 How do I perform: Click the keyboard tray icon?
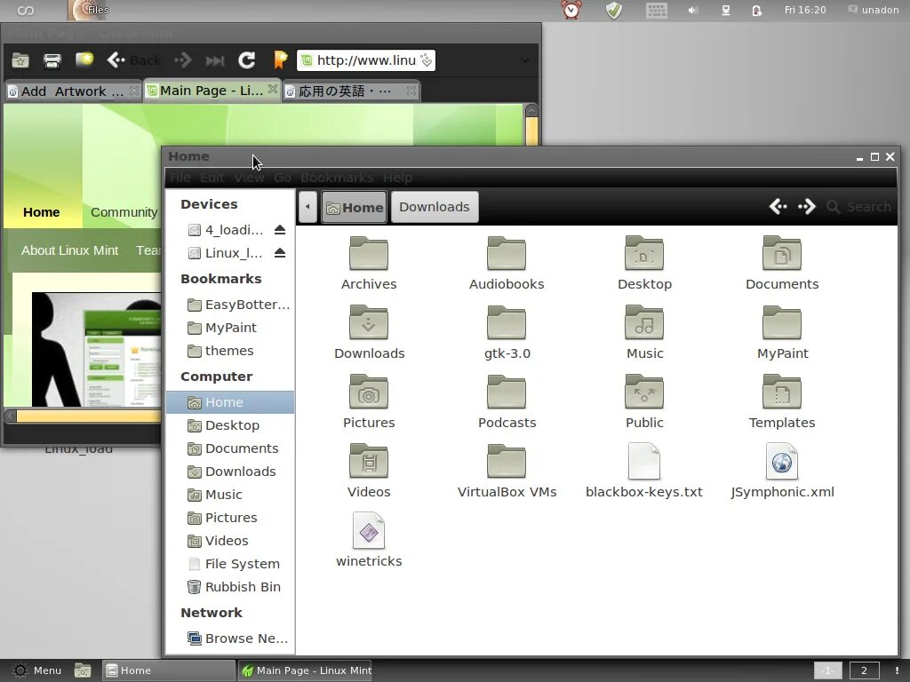657,11
